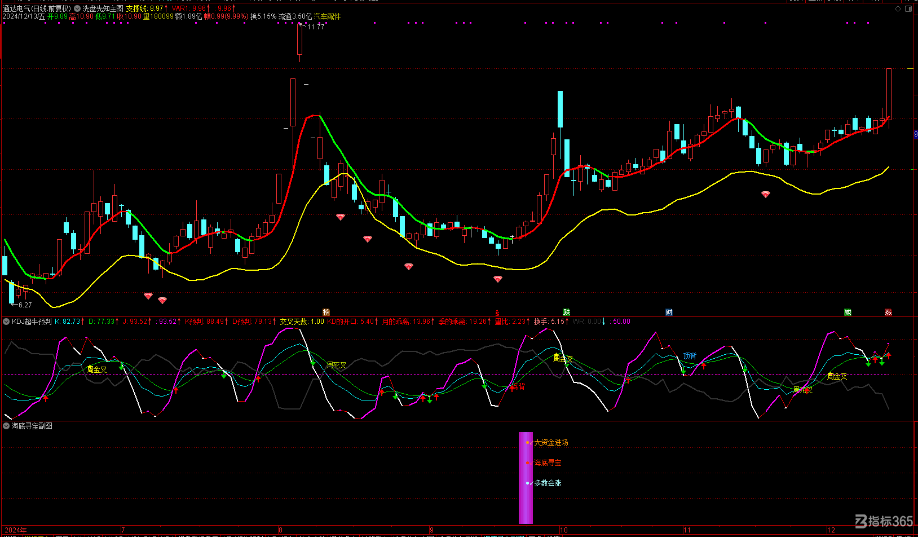Click the red diamond icon below September
The height and width of the screenshot is (537, 918).
498,279
